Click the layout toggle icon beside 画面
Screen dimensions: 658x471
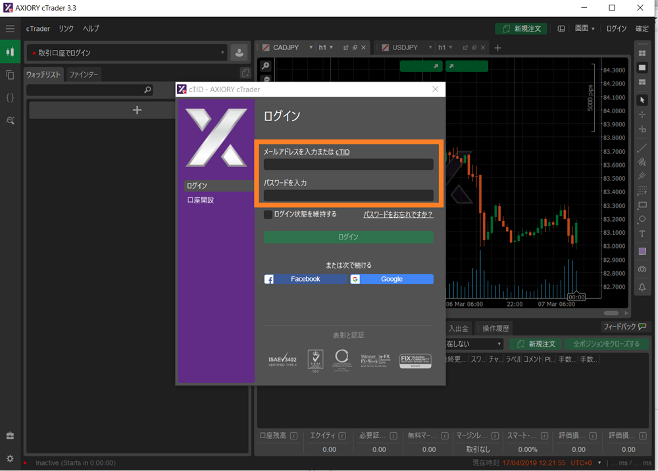(561, 28)
